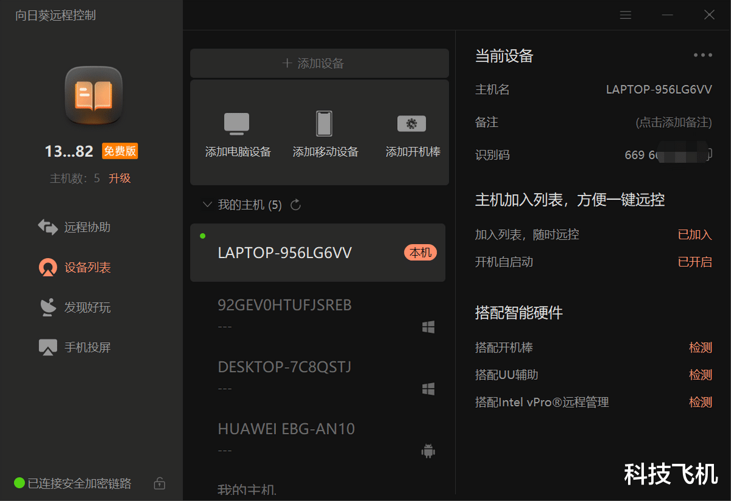Click the 升级 upgrade link
The image size is (731, 501).
click(x=120, y=178)
